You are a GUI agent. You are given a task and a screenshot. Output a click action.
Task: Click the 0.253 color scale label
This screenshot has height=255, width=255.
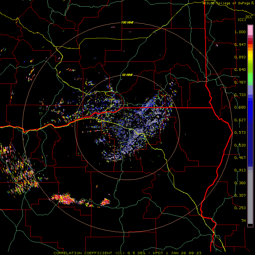240,208
